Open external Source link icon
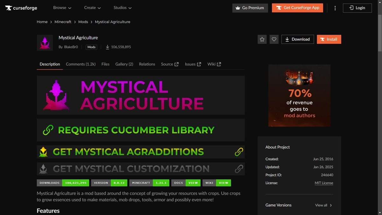 (x=177, y=64)
